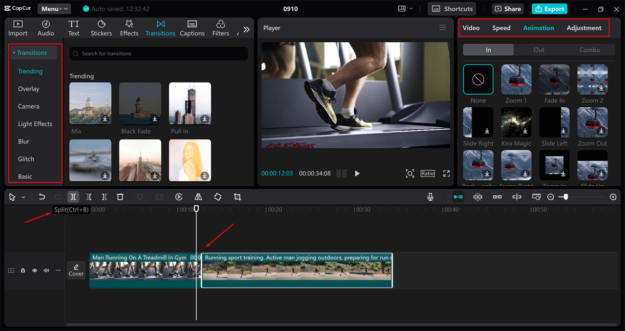Screen dimensions: 625x331
Task: Open track more options ellipsis
Action: [x=58, y=270]
